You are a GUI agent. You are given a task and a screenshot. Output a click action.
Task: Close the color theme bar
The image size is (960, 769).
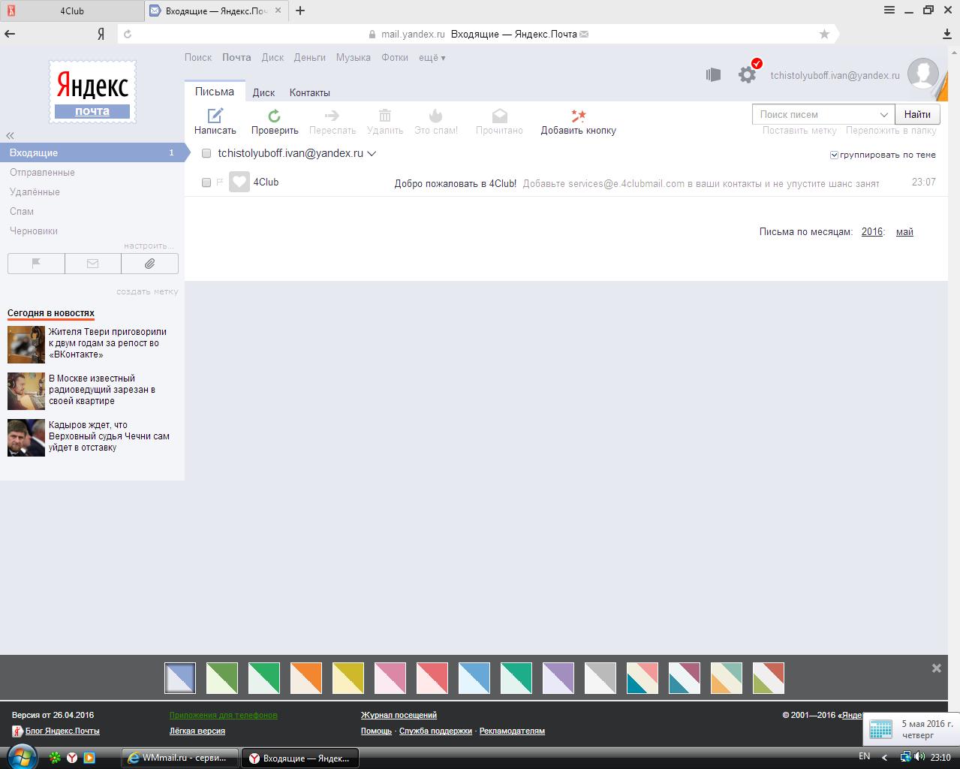pyautogui.click(x=936, y=668)
